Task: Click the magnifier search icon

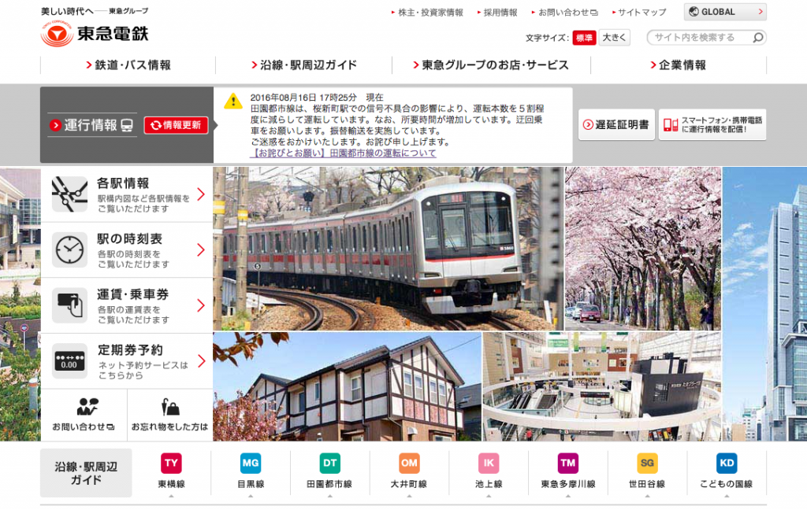Action: (757, 38)
